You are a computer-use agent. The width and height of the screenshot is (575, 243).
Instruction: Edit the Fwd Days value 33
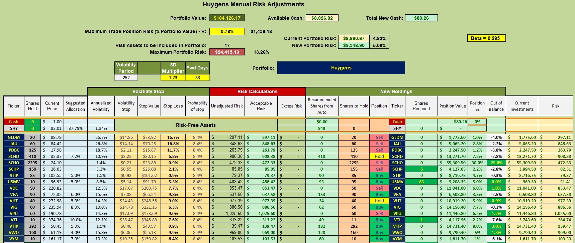tap(197, 77)
